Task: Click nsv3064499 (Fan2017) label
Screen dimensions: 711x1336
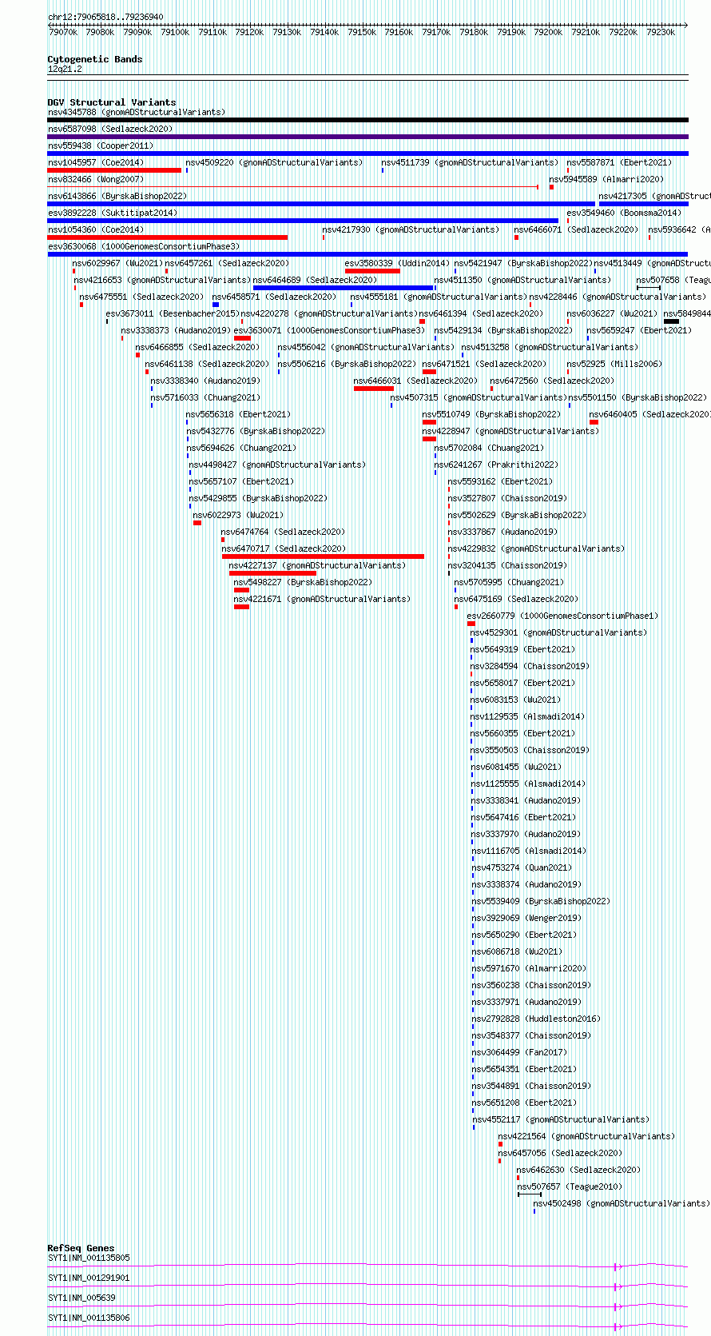Action: [x=519, y=1053]
